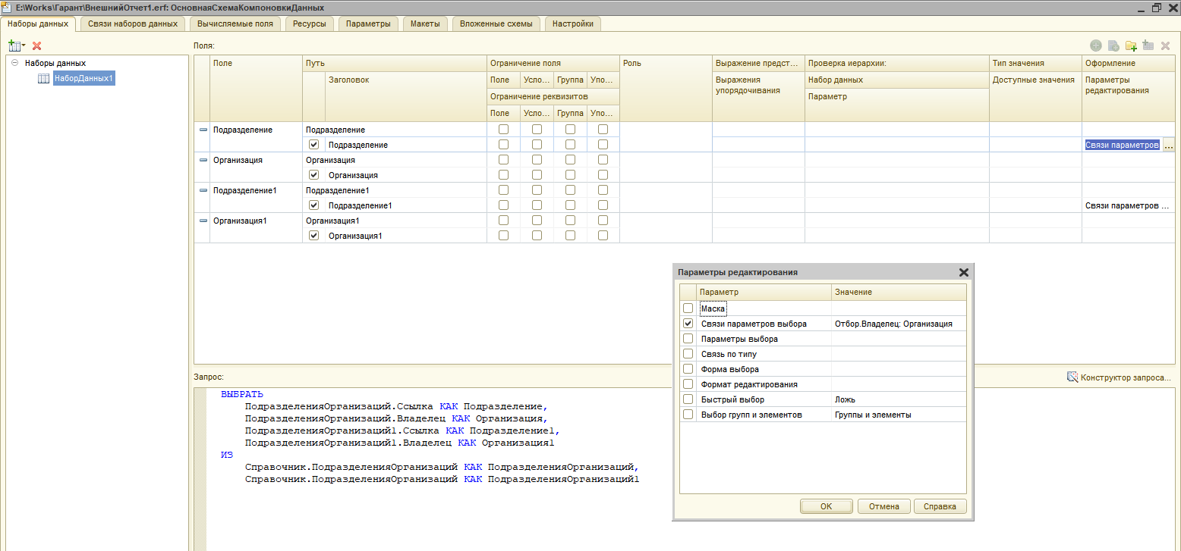The width and height of the screenshot is (1181, 551).
Task: Click the Отбор.Владелец: Организация value cell
Action: coord(899,324)
